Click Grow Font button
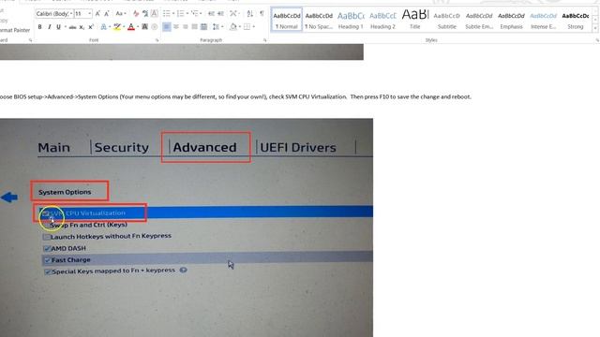The width and height of the screenshot is (600, 337). 97,14
